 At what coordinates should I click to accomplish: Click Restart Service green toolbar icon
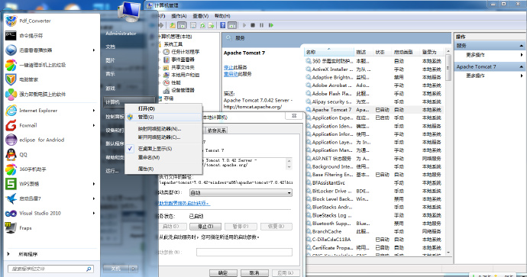point(271,25)
